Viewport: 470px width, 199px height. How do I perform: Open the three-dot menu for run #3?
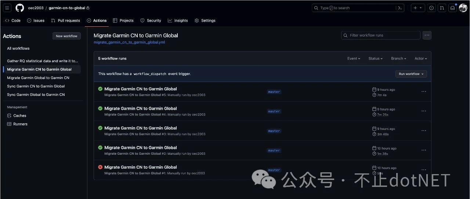coord(424,131)
